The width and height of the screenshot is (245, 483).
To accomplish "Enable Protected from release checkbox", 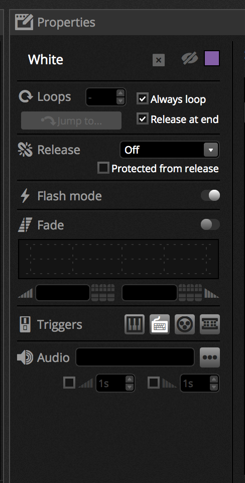I will click(103, 168).
